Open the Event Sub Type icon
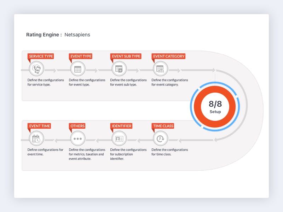Screen dimensions: 283x212 tap(119, 69)
